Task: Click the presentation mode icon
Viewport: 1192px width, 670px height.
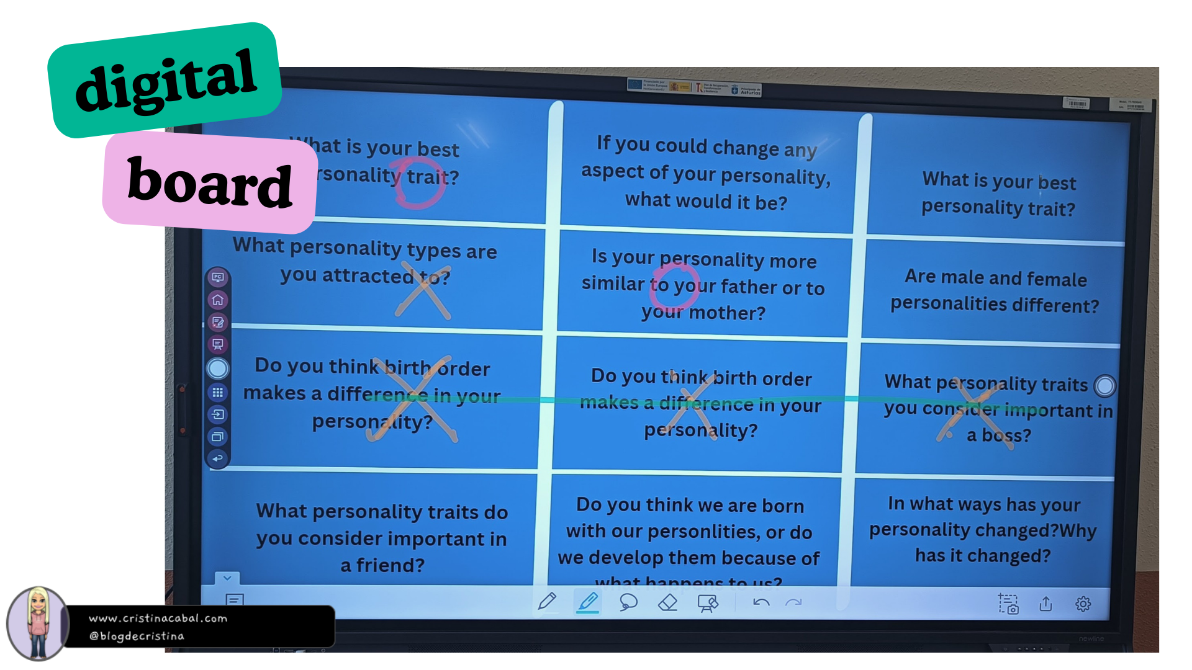Action: click(x=217, y=344)
